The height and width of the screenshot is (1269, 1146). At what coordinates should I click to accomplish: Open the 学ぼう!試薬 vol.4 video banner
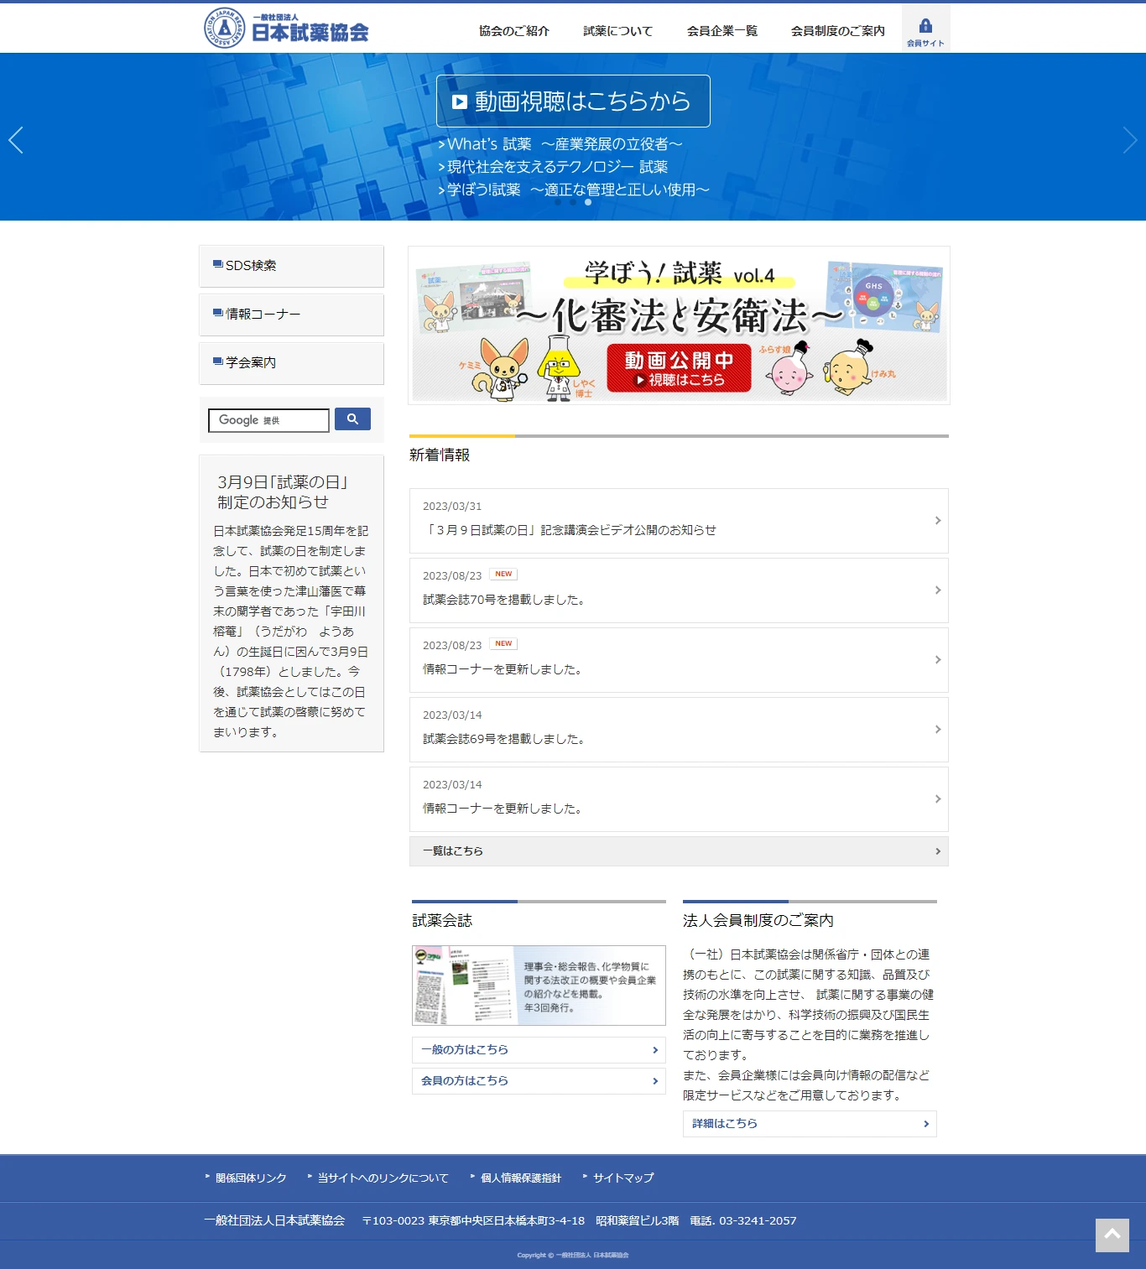(679, 325)
